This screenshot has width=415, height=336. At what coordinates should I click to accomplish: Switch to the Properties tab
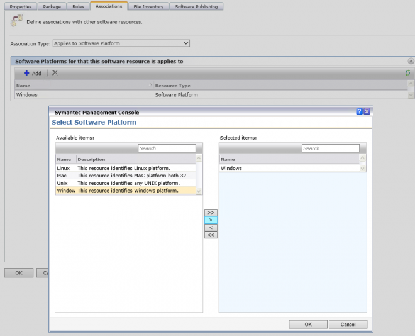pyautogui.click(x=21, y=6)
